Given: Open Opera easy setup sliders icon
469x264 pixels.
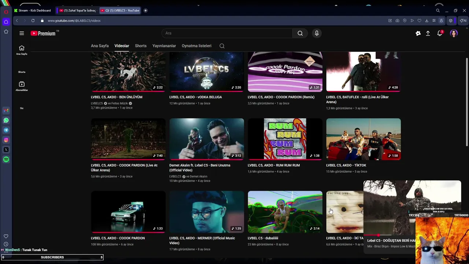Looking at the screenshot, I should pos(434,21).
